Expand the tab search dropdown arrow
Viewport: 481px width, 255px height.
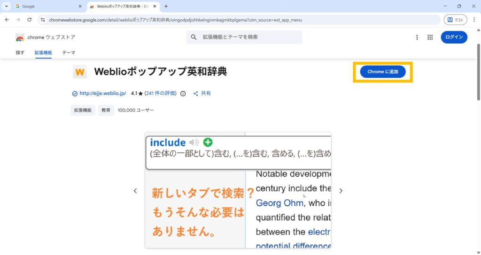[6, 6]
